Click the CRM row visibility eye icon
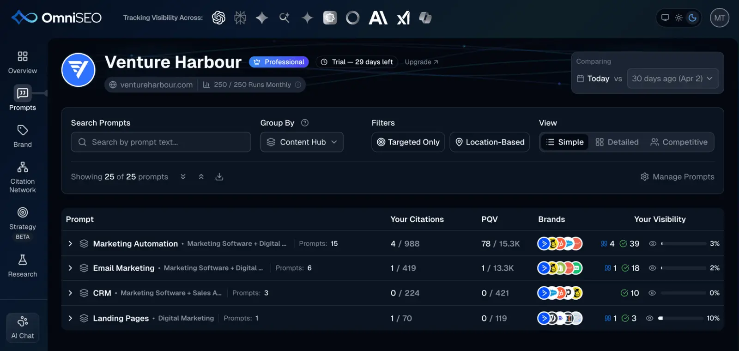739x351 pixels. 652,293
